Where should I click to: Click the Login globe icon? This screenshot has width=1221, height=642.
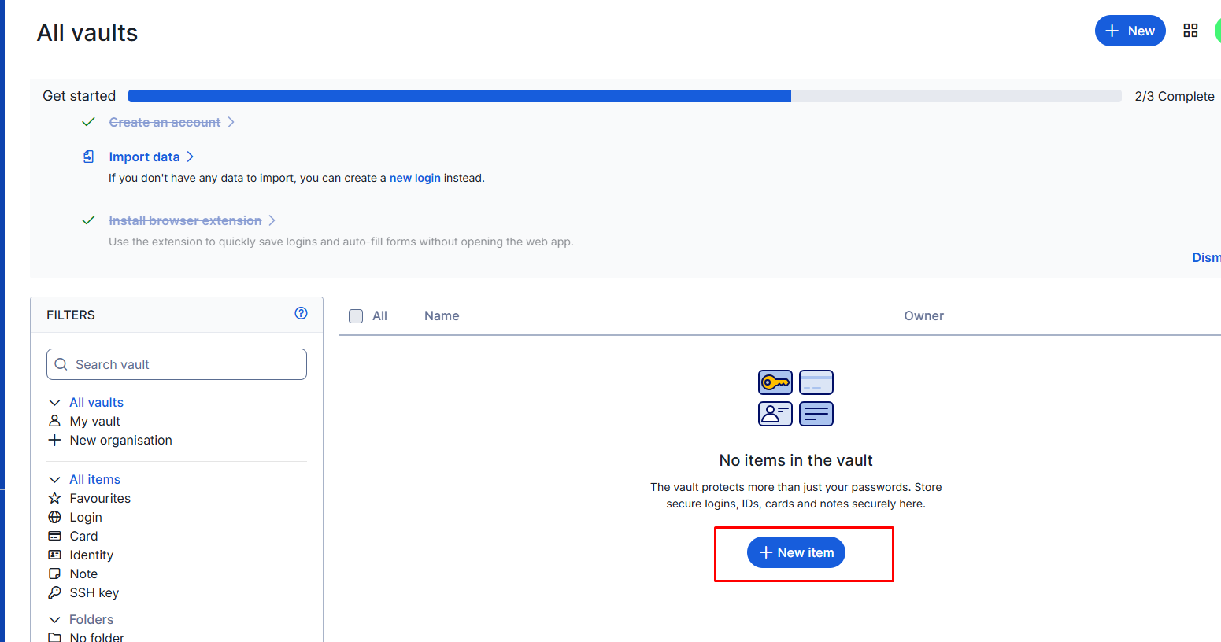(x=54, y=517)
